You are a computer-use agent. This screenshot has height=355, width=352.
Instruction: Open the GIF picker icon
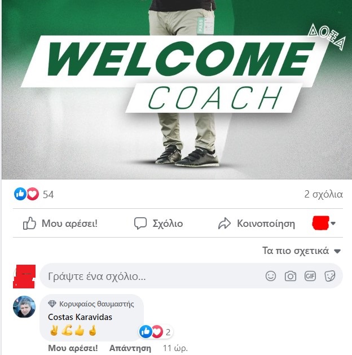310,276
